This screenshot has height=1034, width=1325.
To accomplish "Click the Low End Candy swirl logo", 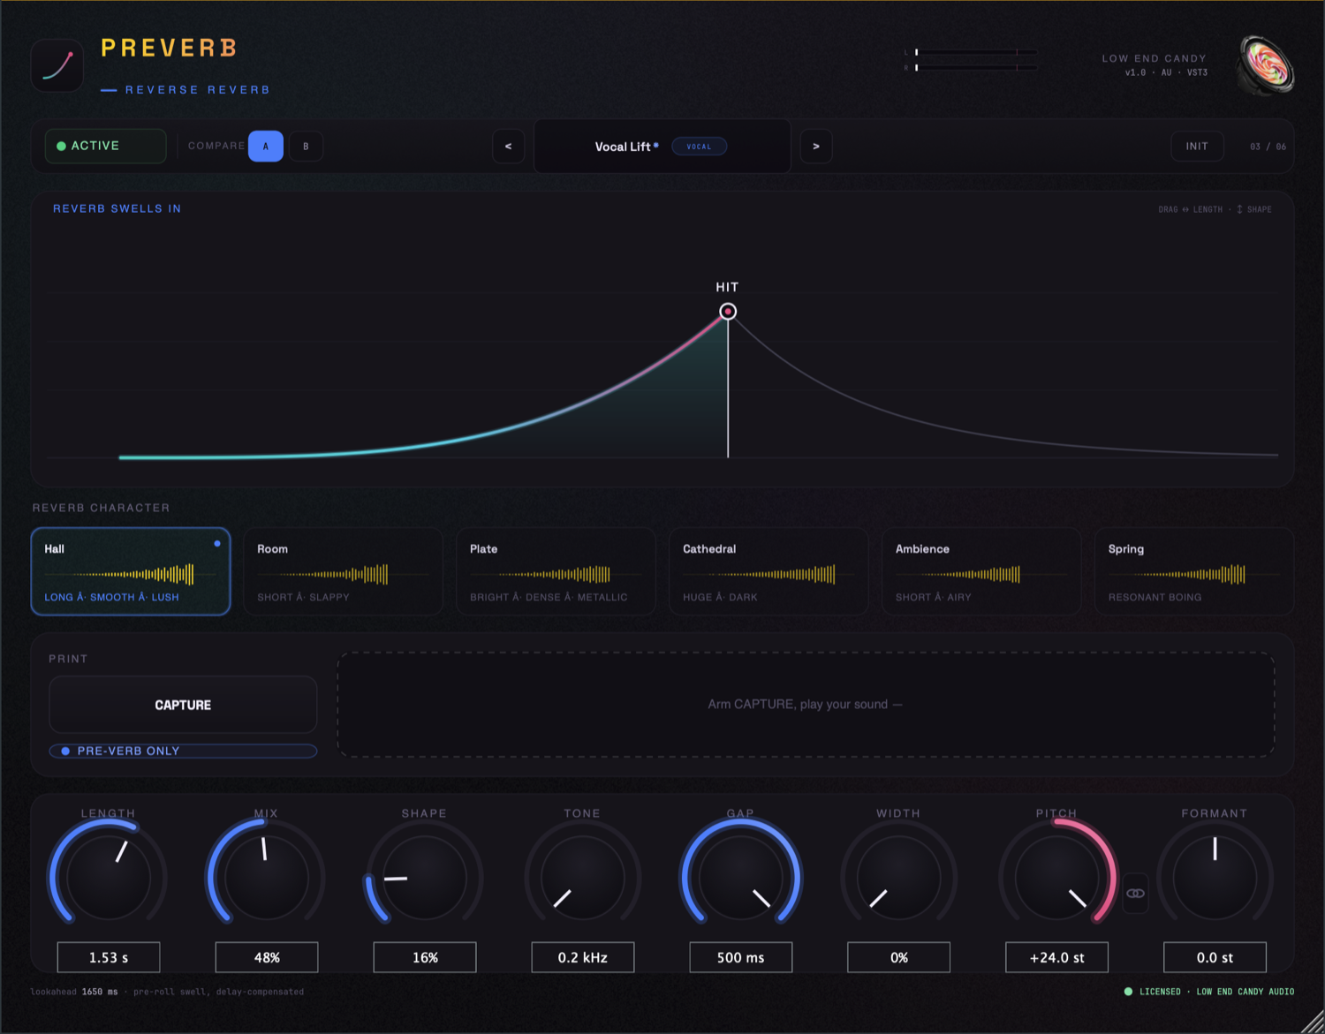I will pyautogui.click(x=1266, y=64).
